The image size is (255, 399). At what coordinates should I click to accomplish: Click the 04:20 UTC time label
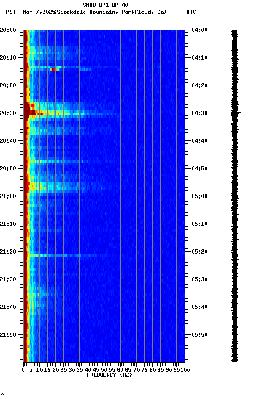tap(200, 85)
